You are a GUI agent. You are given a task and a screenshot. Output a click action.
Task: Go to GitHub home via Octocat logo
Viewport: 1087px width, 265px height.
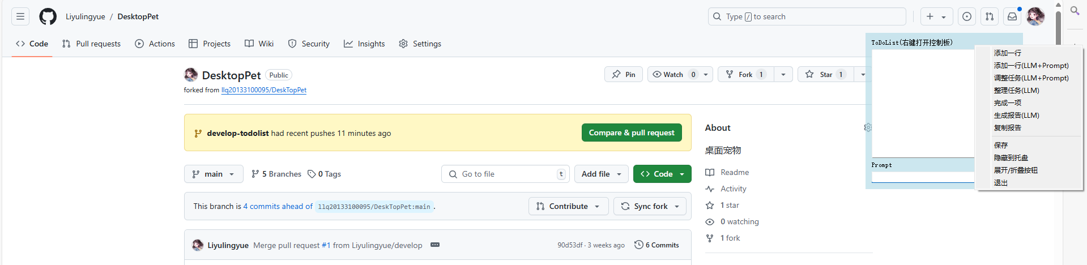coord(48,16)
